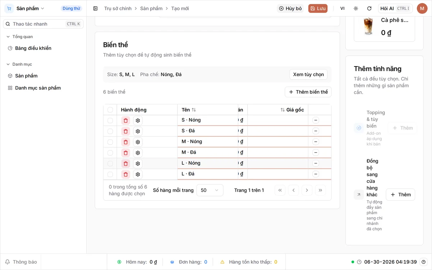Open rows per page dropdown showing 50
432x270 pixels.
tap(210, 190)
